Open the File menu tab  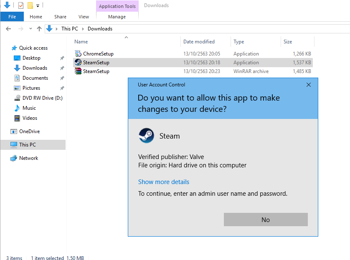tap(12, 17)
